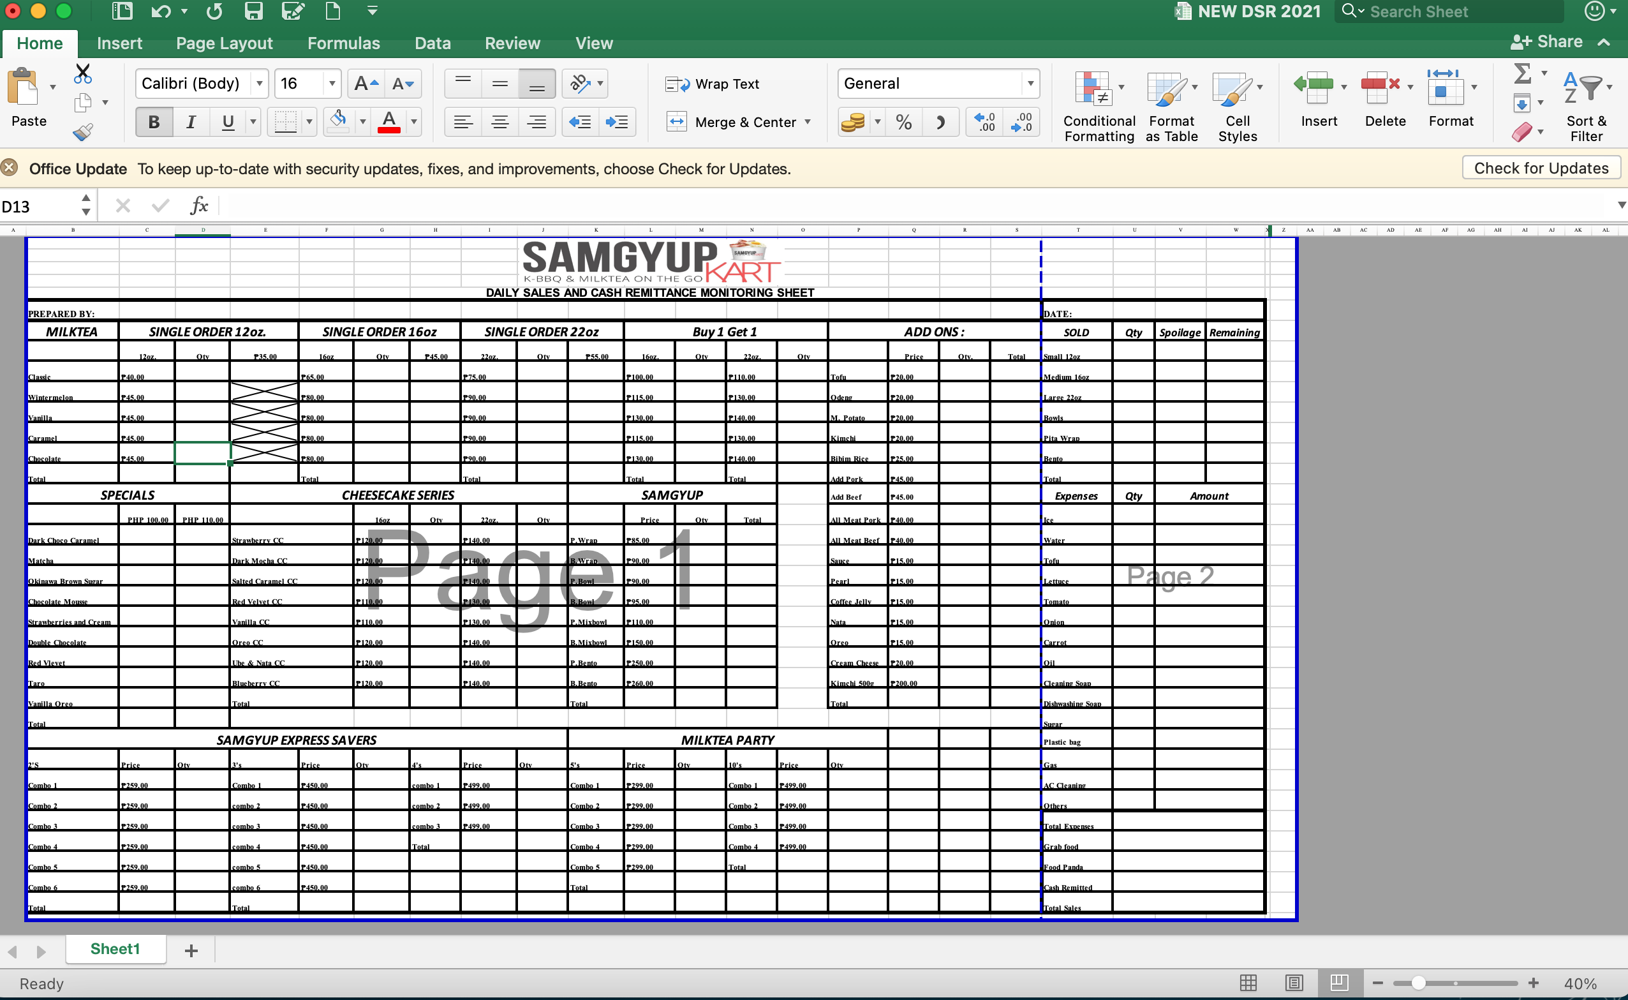Click the Increase Font Size icon
The image size is (1628, 1000).
click(x=366, y=84)
